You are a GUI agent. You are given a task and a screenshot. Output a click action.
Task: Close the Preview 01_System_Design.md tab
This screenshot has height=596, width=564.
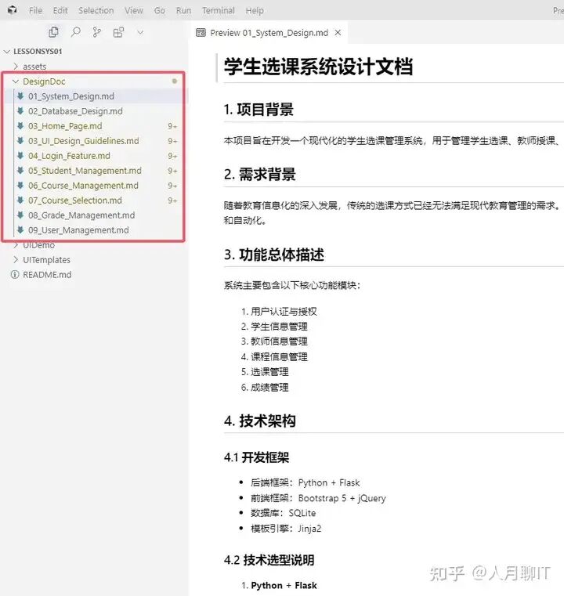pyautogui.click(x=338, y=33)
